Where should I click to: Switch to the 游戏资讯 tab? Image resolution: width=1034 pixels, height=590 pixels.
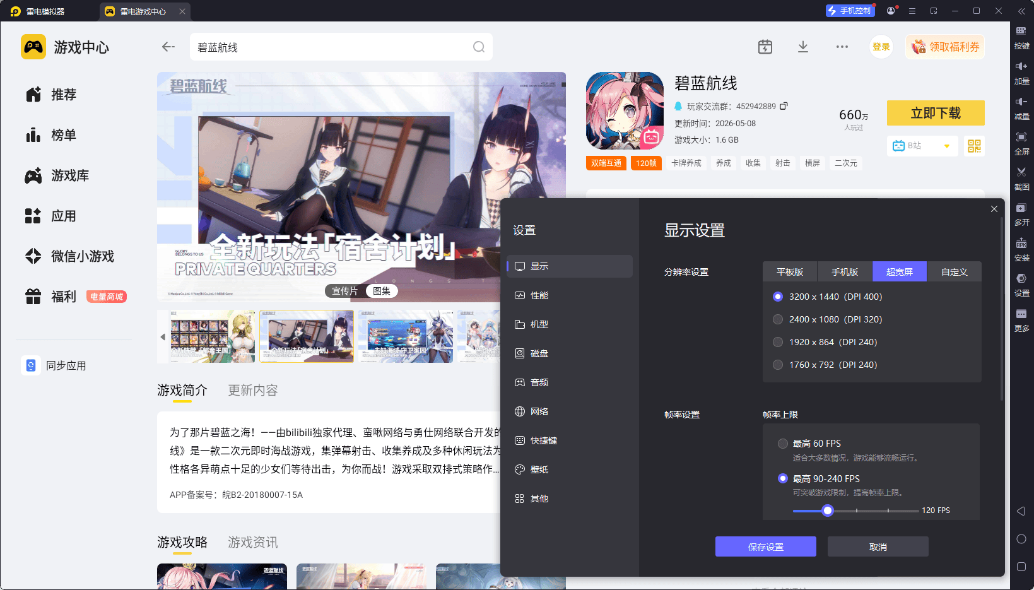[253, 543]
